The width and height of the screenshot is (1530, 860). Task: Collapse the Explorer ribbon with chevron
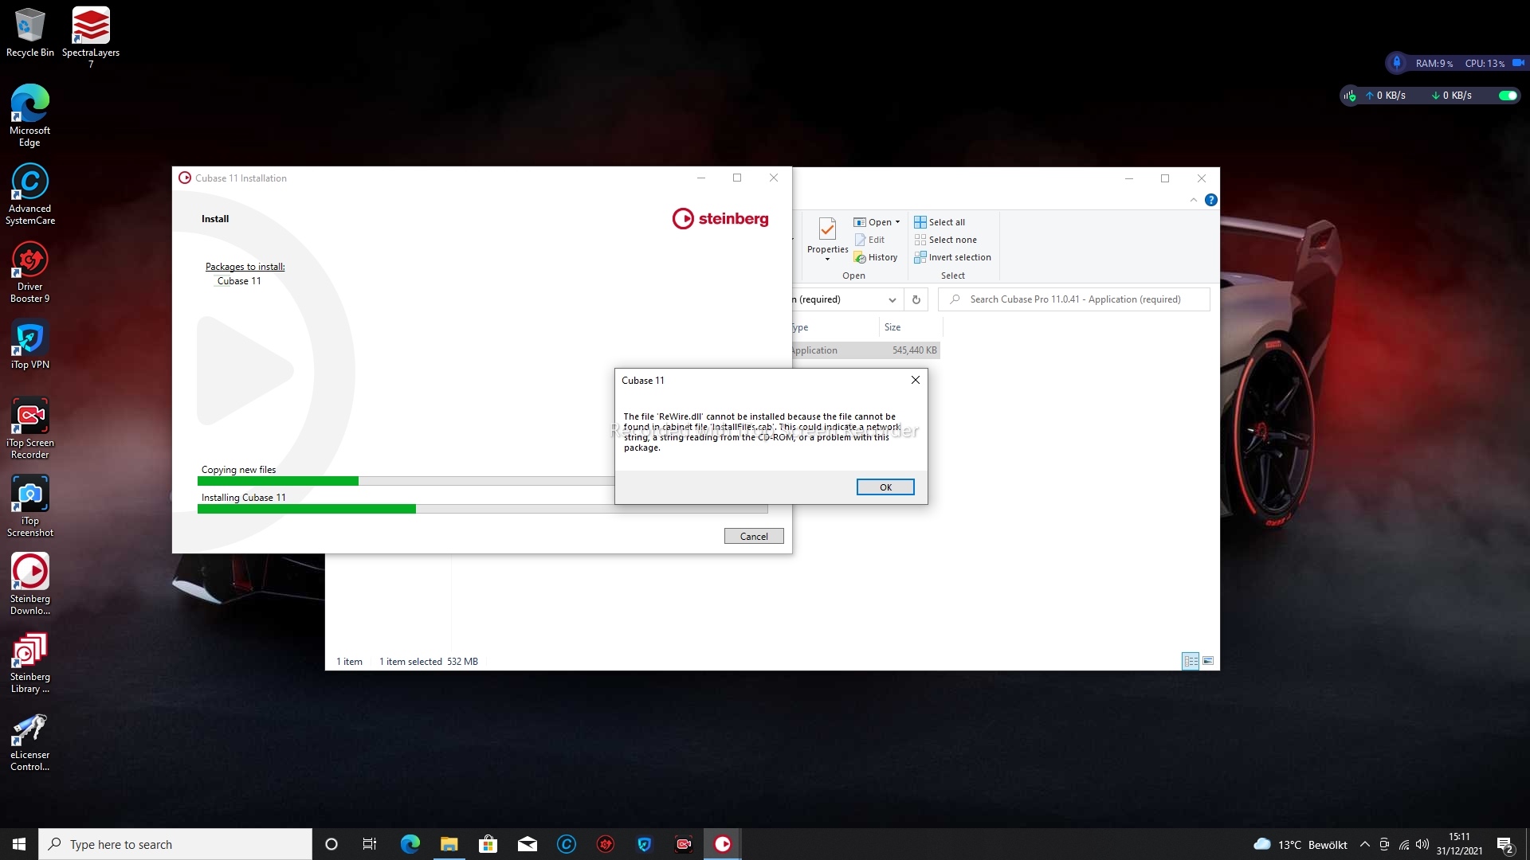click(1194, 200)
